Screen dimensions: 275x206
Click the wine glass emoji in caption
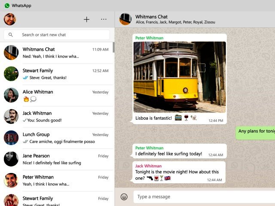point(186,118)
